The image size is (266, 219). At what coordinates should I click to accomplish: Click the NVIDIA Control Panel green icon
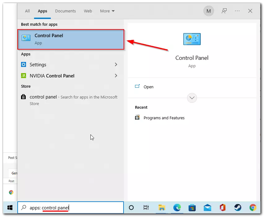(x=24, y=76)
